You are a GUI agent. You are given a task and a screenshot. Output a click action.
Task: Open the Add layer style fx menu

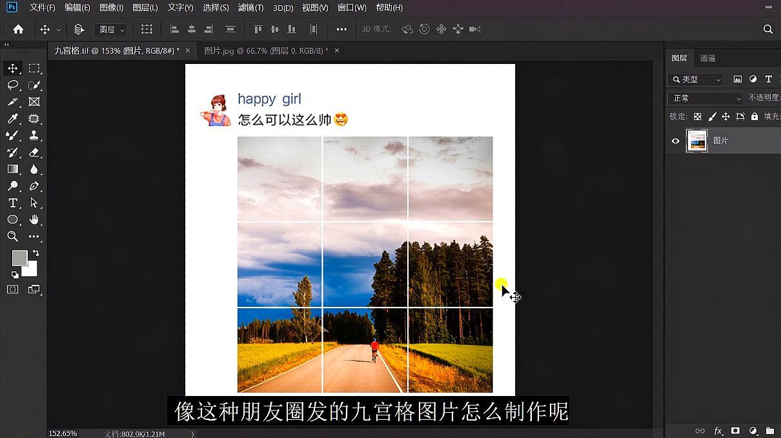pyautogui.click(x=718, y=430)
